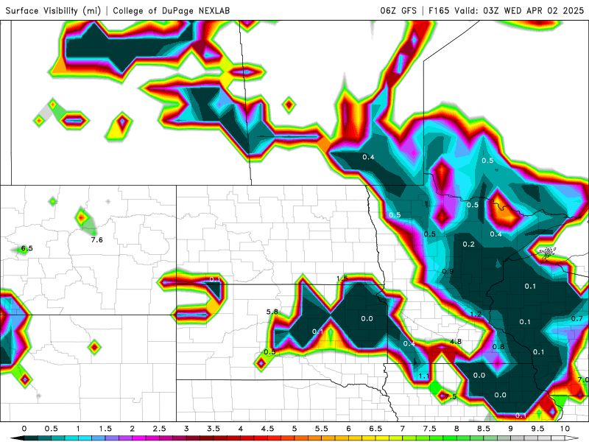
Task: Click the "03Z WED APR 02 2025" valid time
Action: click(533, 10)
